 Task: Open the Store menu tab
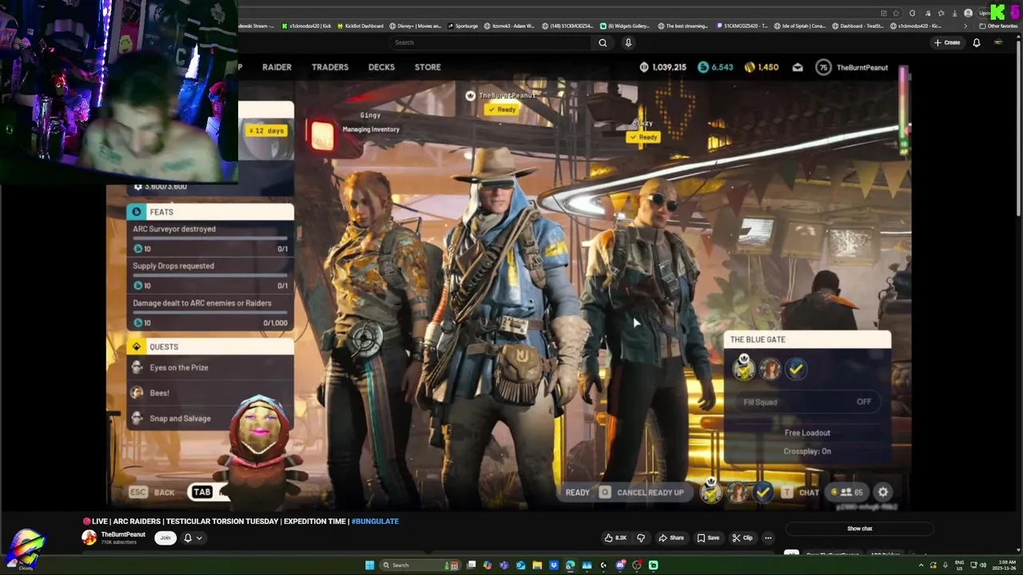tap(428, 67)
